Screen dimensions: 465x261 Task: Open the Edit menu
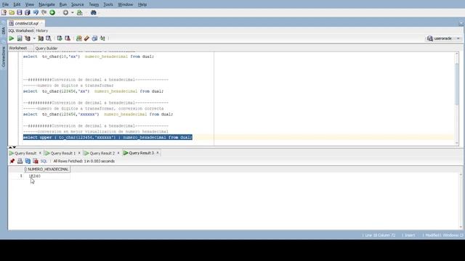coord(17,4)
